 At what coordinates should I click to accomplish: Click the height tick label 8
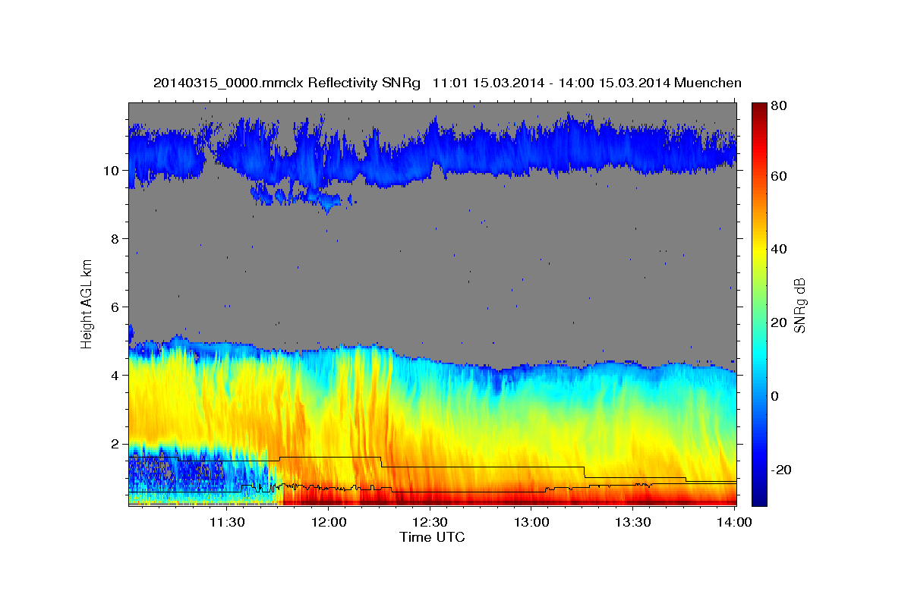[115, 239]
